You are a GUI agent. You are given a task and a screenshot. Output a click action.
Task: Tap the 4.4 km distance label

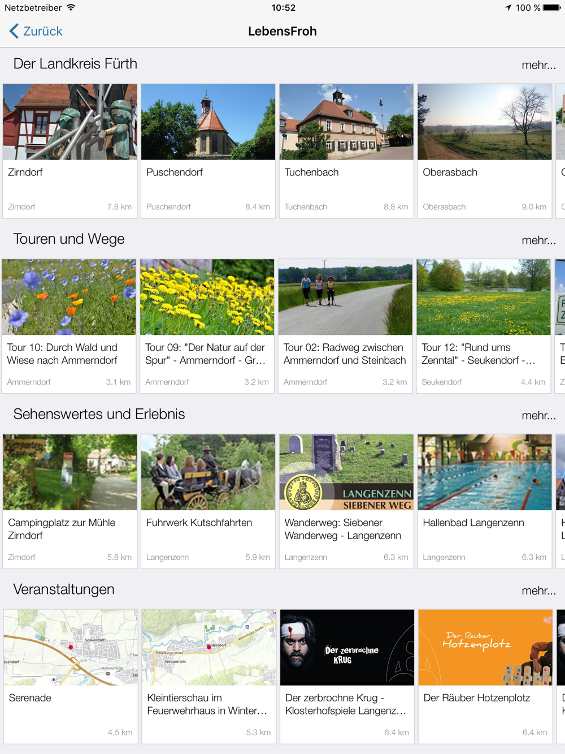(533, 382)
